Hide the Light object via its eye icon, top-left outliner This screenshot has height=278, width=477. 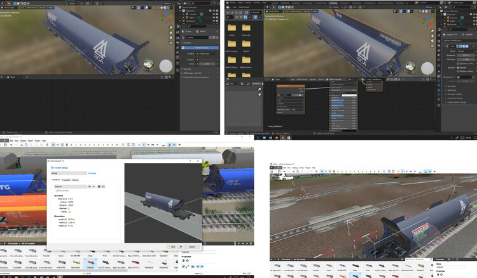point(214,18)
